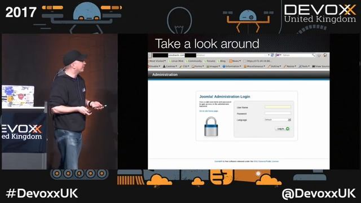This screenshot has height=203, width=361.
Task: Open the Tools menu in developer toolbar
Action: 304,67
